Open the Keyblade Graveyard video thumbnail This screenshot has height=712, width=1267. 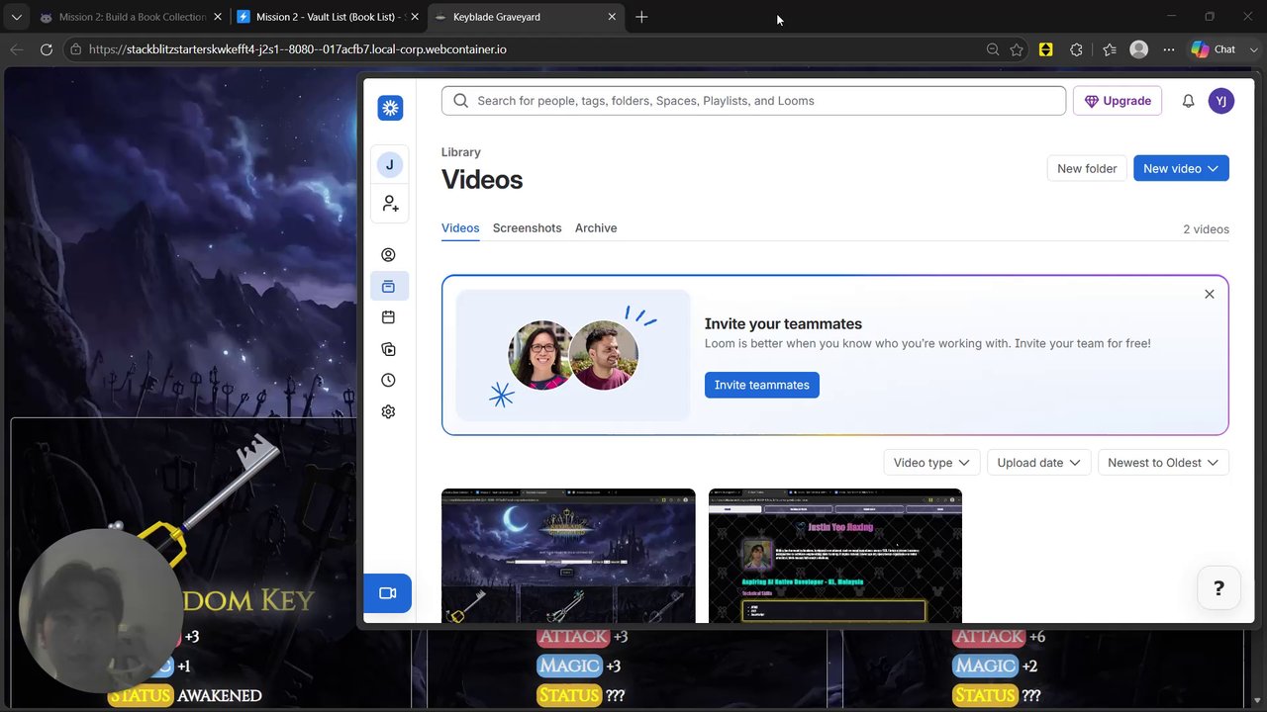pyautogui.click(x=568, y=556)
